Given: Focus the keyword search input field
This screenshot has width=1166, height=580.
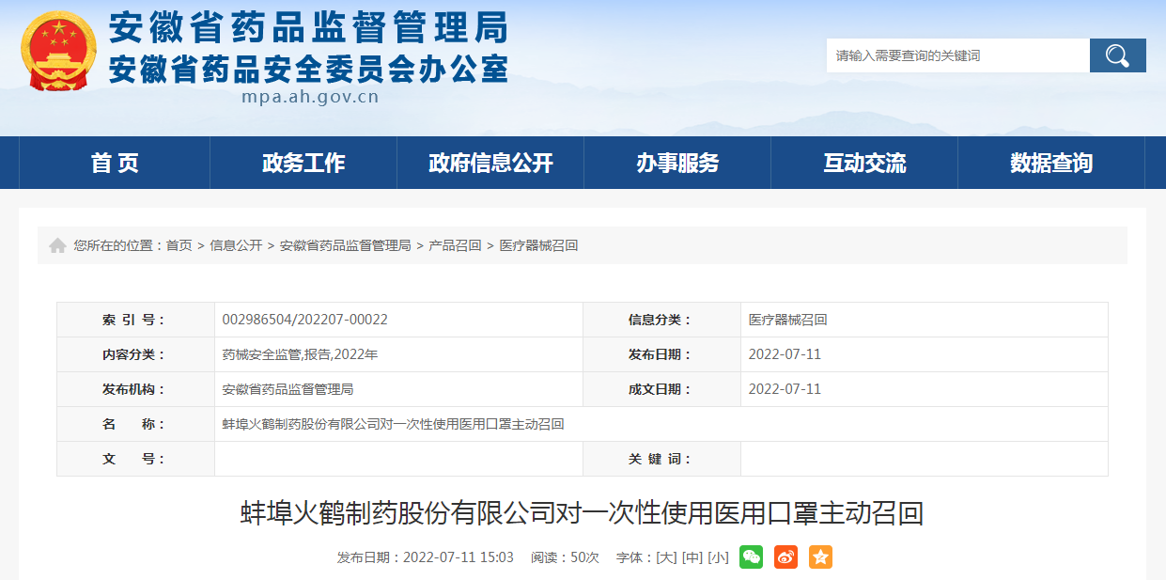Looking at the screenshot, I should tap(957, 55).
